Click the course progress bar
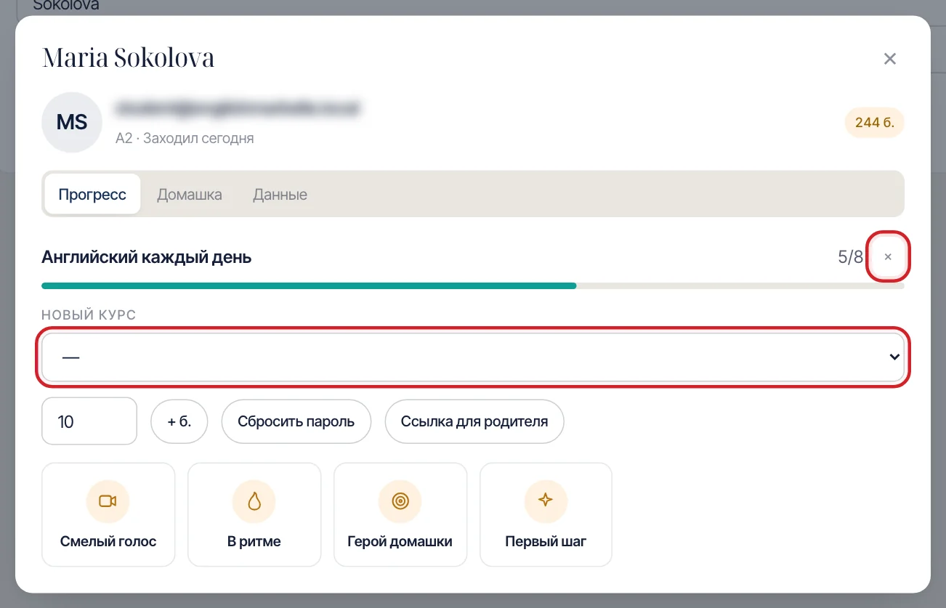This screenshot has height=608, width=946. coord(473,286)
